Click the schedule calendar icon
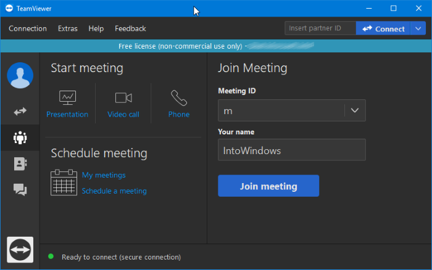The width and height of the screenshot is (432, 270). click(64, 182)
